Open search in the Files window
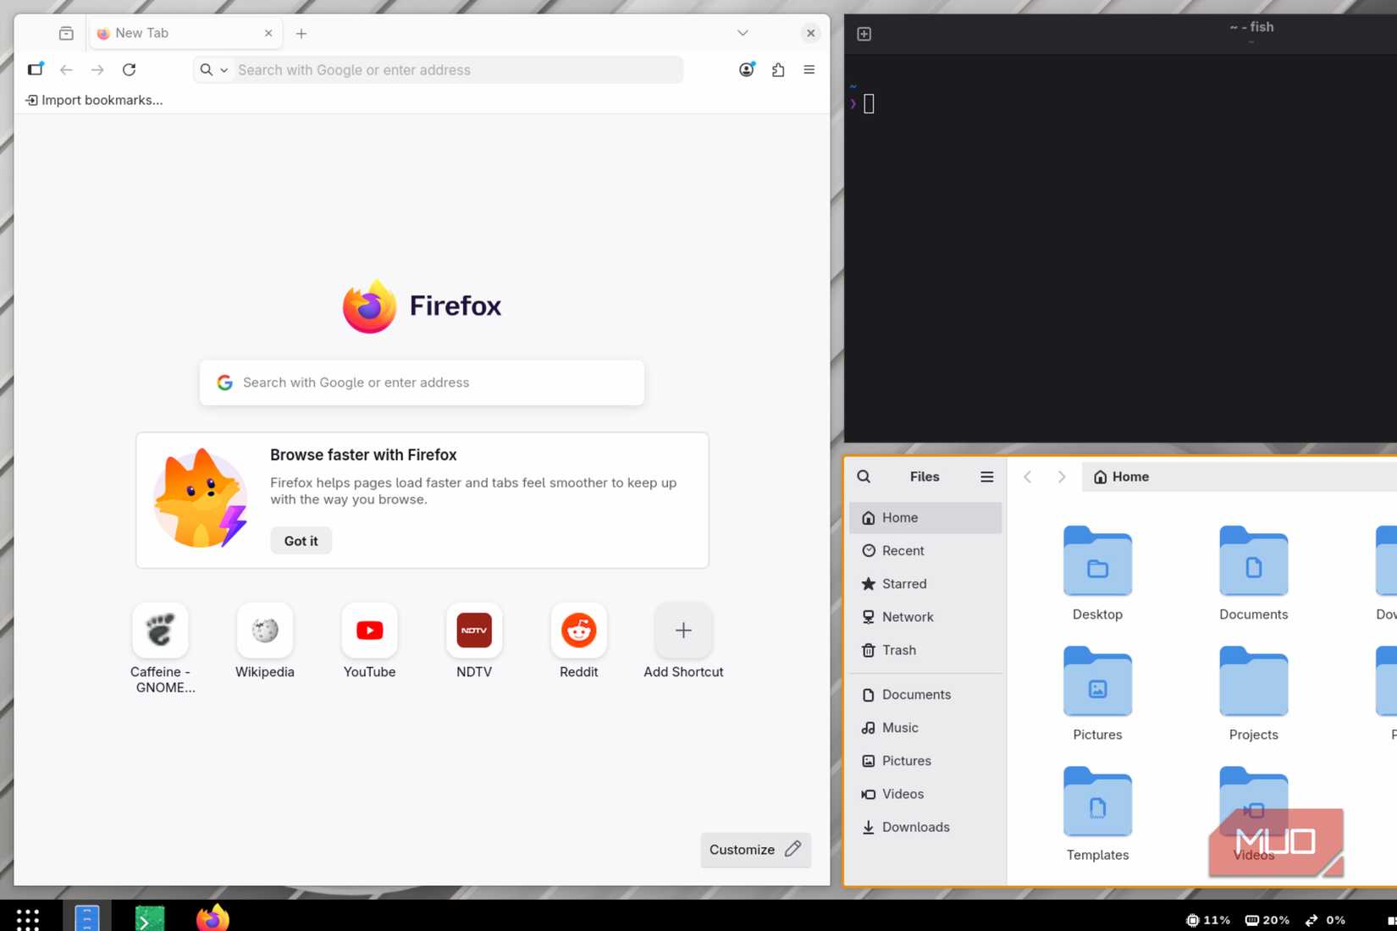The image size is (1397, 931). point(863,477)
